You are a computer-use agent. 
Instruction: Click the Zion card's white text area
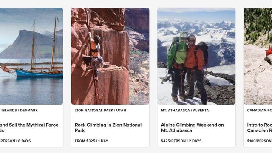110,126
